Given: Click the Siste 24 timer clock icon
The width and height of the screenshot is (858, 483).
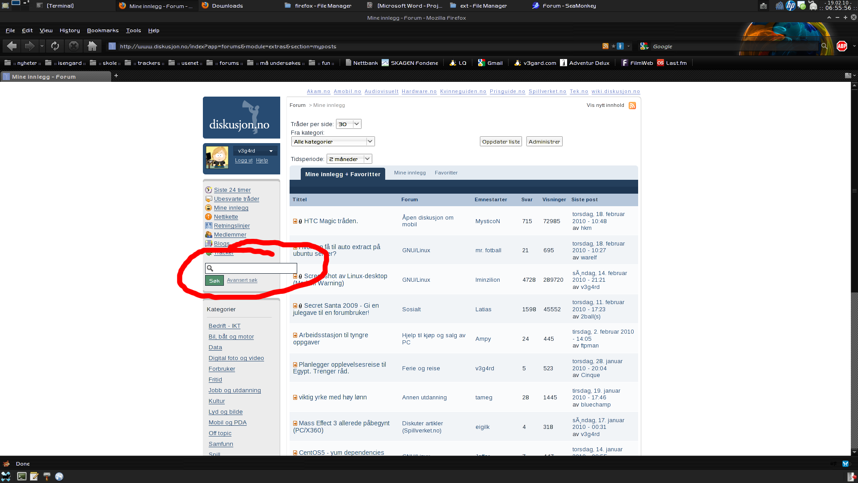Looking at the screenshot, I should coord(208,190).
